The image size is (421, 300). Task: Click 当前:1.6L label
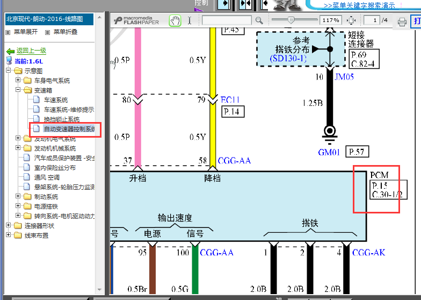[x=28, y=61]
